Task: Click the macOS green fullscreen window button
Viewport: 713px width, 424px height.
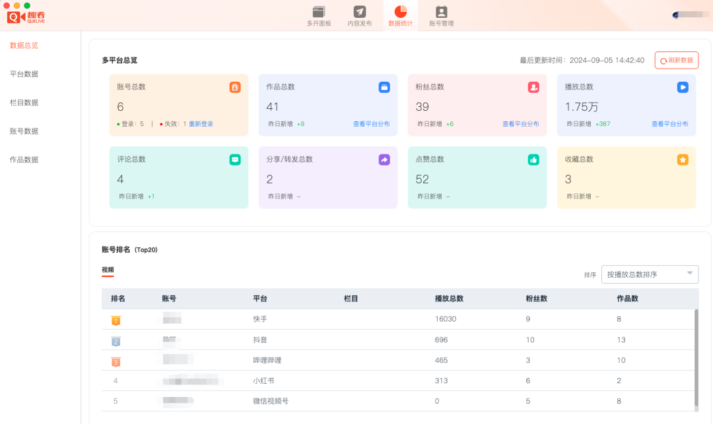Action: tap(27, 5)
